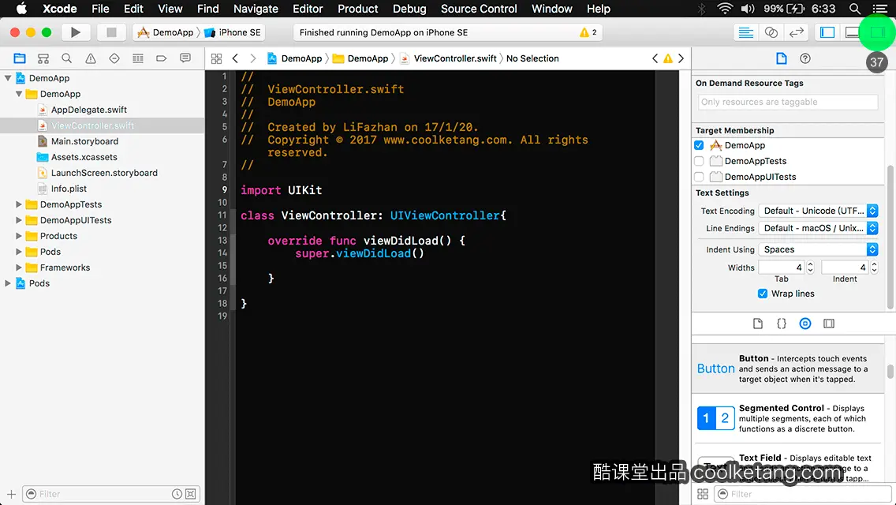Switch to the Version editor
896x505 pixels.
point(796,32)
